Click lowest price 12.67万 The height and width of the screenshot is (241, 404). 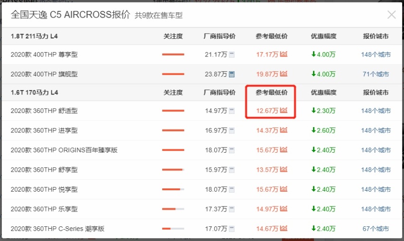coord(267,111)
